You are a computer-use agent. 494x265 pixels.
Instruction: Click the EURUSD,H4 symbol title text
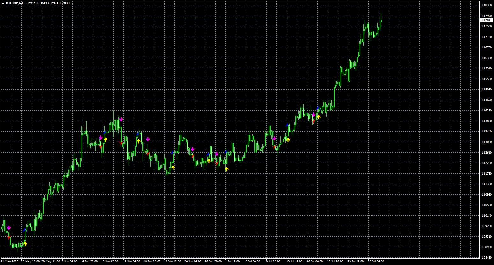pos(14,4)
